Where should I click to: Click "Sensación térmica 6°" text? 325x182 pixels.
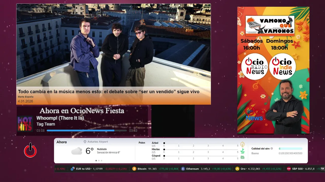[108, 153]
